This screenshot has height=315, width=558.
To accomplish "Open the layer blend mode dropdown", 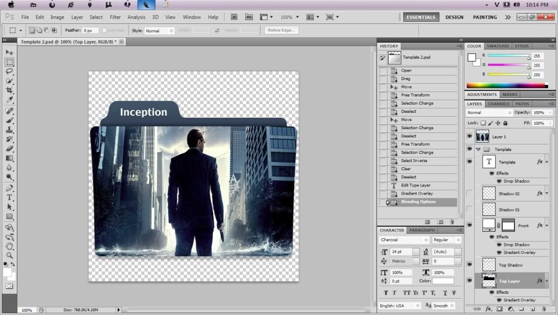I will coord(489,112).
